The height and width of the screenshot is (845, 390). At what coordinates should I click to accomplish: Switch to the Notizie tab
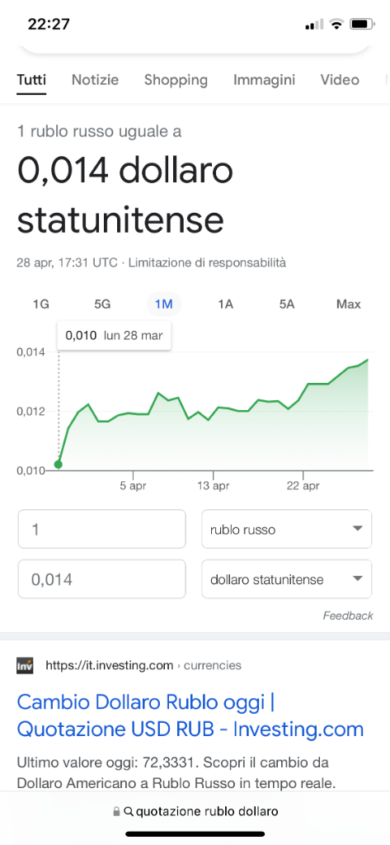tap(96, 80)
